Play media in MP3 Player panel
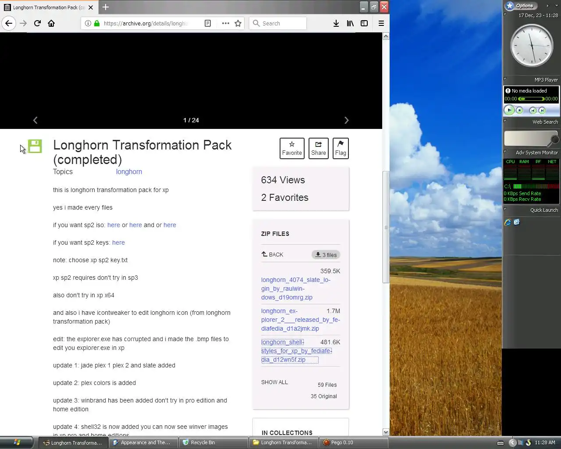This screenshot has width=561, height=449. click(x=509, y=110)
